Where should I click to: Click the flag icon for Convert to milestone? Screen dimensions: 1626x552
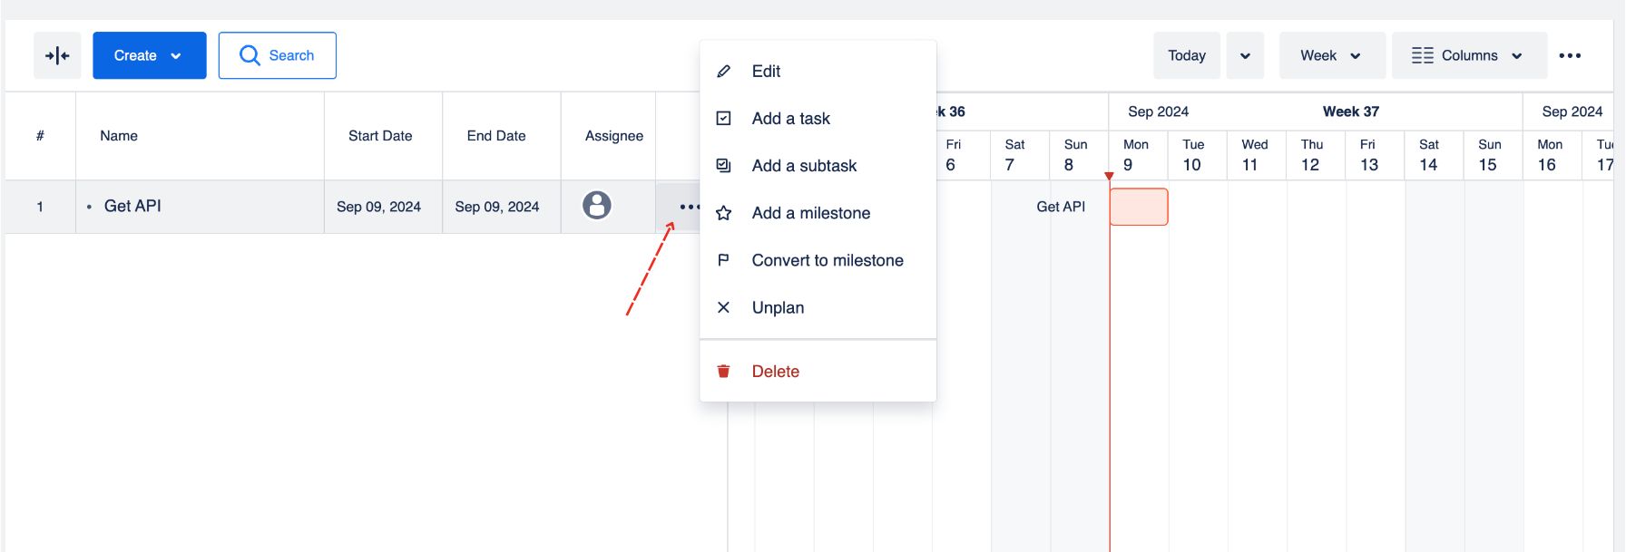coord(723,260)
